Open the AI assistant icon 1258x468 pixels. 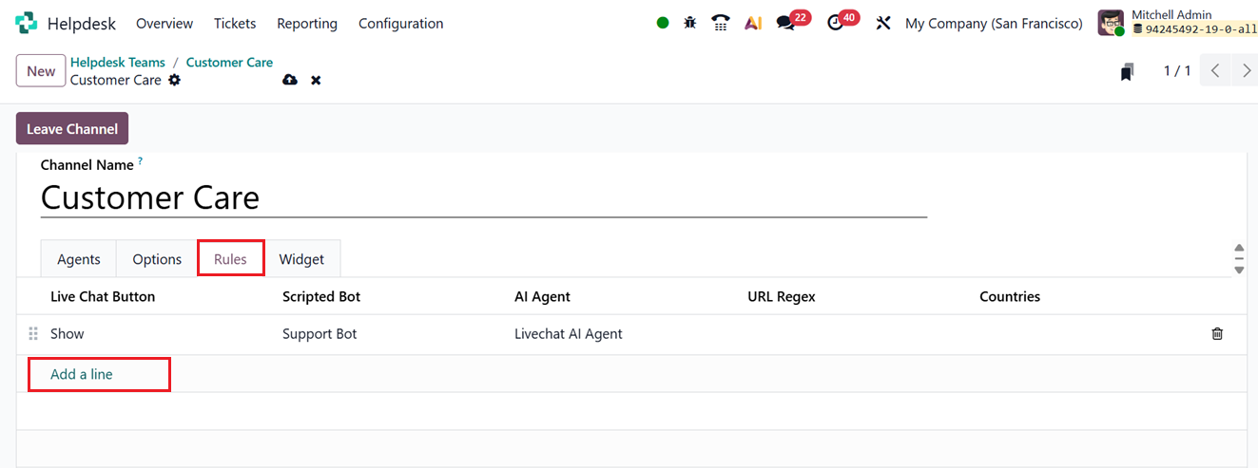point(753,23)
